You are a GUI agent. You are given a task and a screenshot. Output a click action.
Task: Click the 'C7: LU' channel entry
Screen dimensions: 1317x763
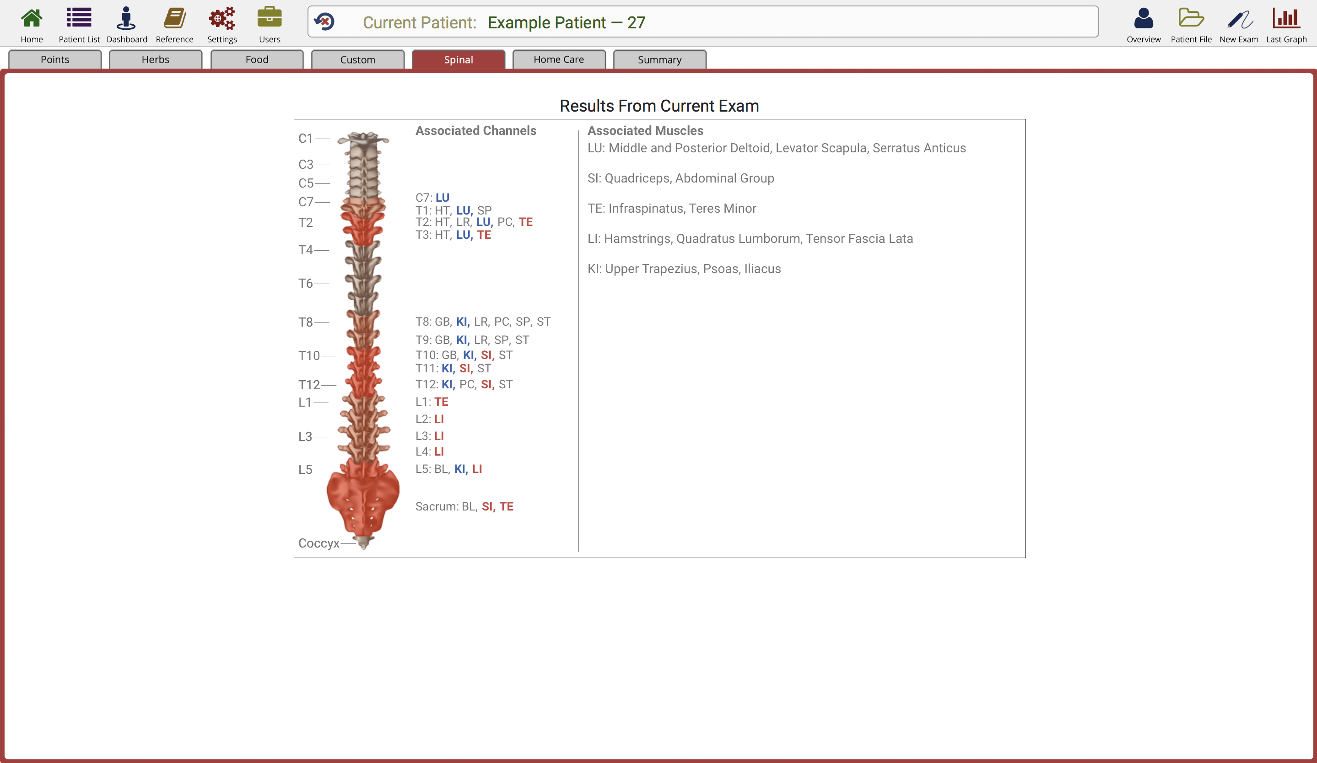[x=432, y=198]
